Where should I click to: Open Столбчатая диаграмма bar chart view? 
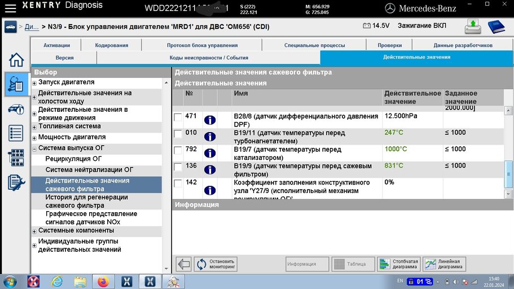pos(398,264)
